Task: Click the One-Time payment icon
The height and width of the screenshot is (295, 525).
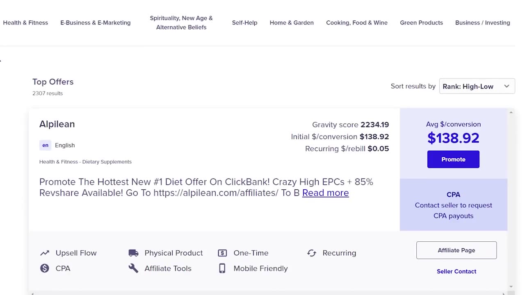Action: coord(222,253)
